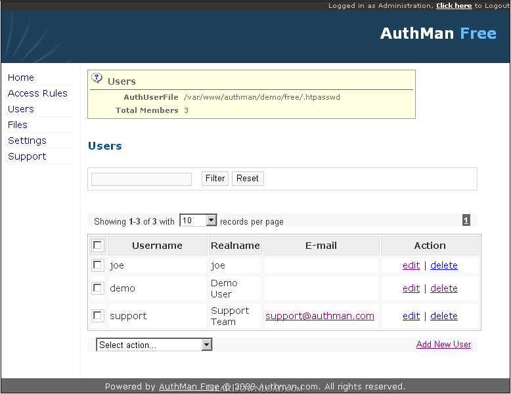Delete the demo user
Image resolution: width=511 pixels, height=394 pixels.
click(444, 288)
